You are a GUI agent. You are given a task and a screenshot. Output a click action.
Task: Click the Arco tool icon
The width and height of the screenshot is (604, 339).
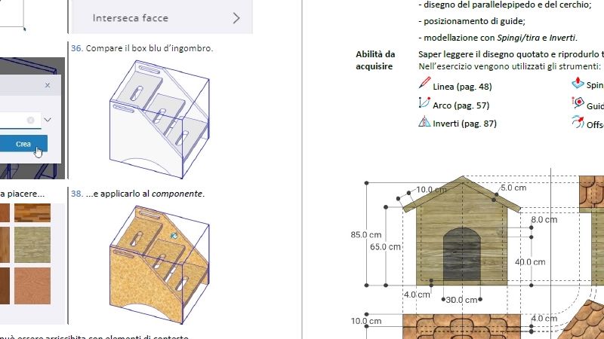(x=424, y=102)
